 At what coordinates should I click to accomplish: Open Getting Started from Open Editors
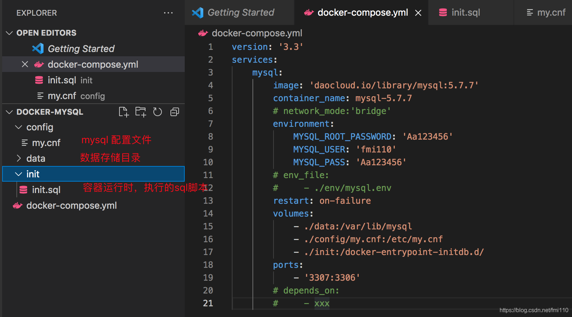(93, 48)
